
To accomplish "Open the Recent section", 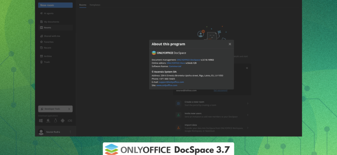I will [x=46, y=48].
